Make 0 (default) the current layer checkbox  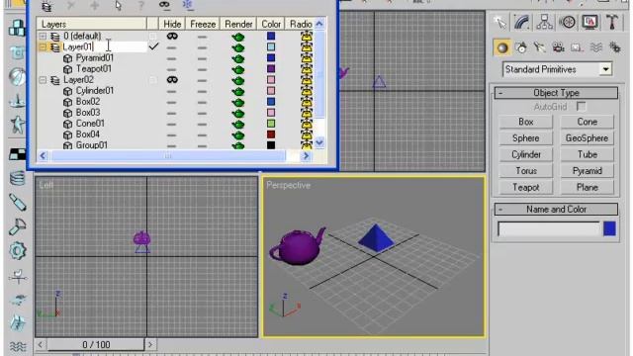tap(152, 37)
